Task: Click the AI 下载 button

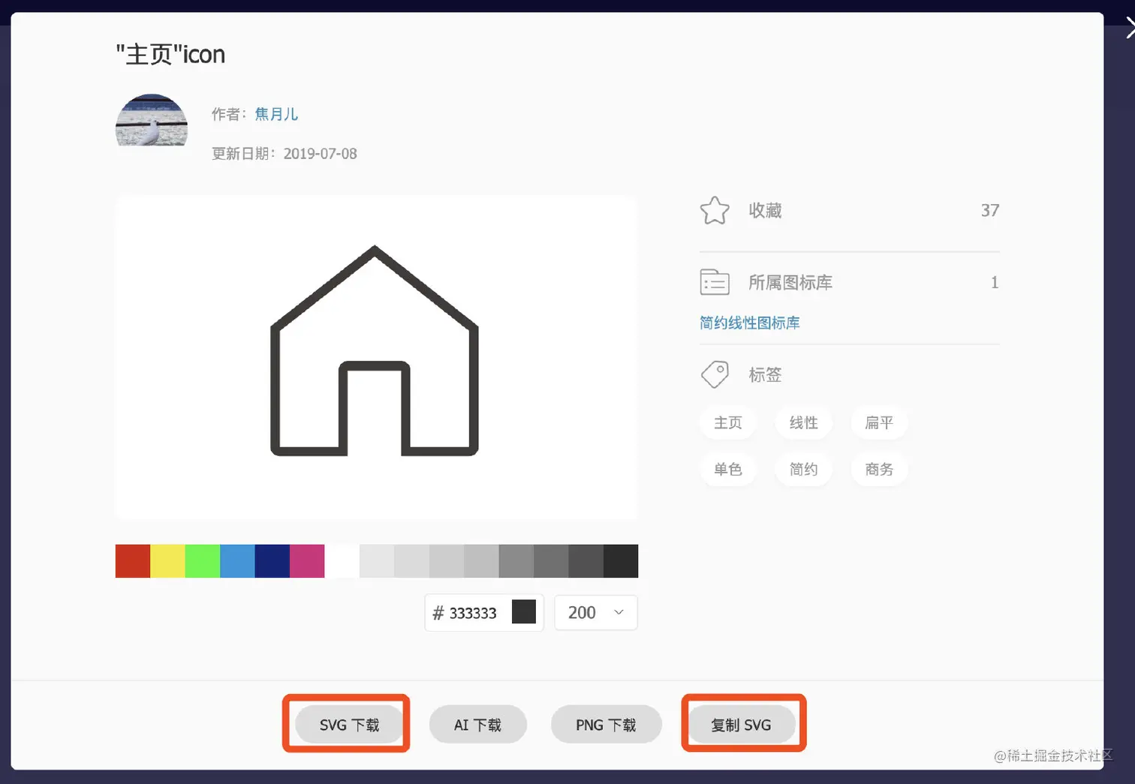Action: coord(477,725)
